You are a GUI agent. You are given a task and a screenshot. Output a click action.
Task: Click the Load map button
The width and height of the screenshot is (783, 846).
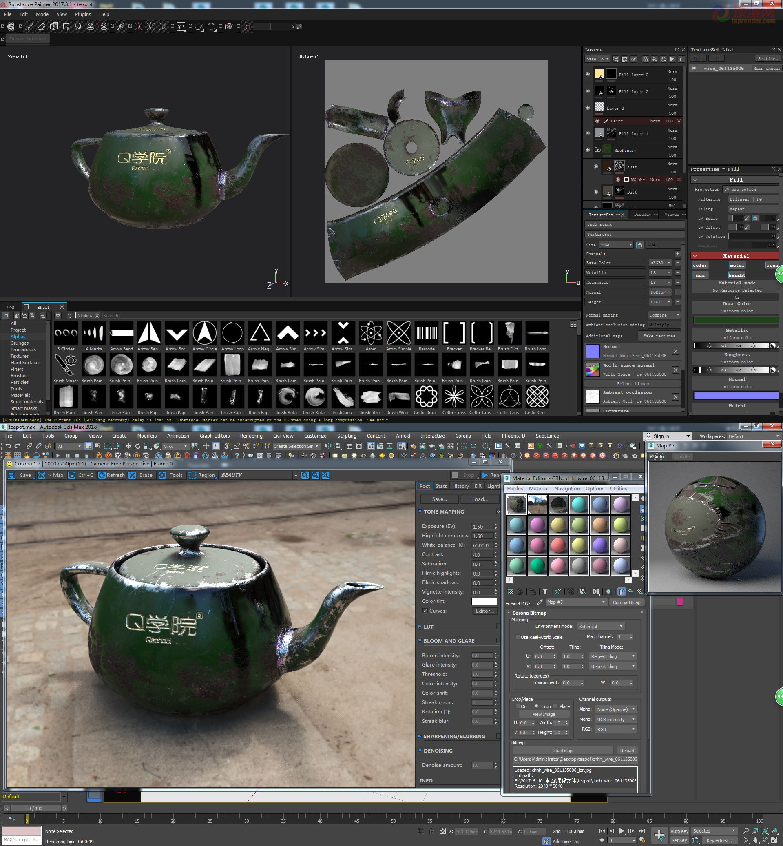[x=563, y=750]
